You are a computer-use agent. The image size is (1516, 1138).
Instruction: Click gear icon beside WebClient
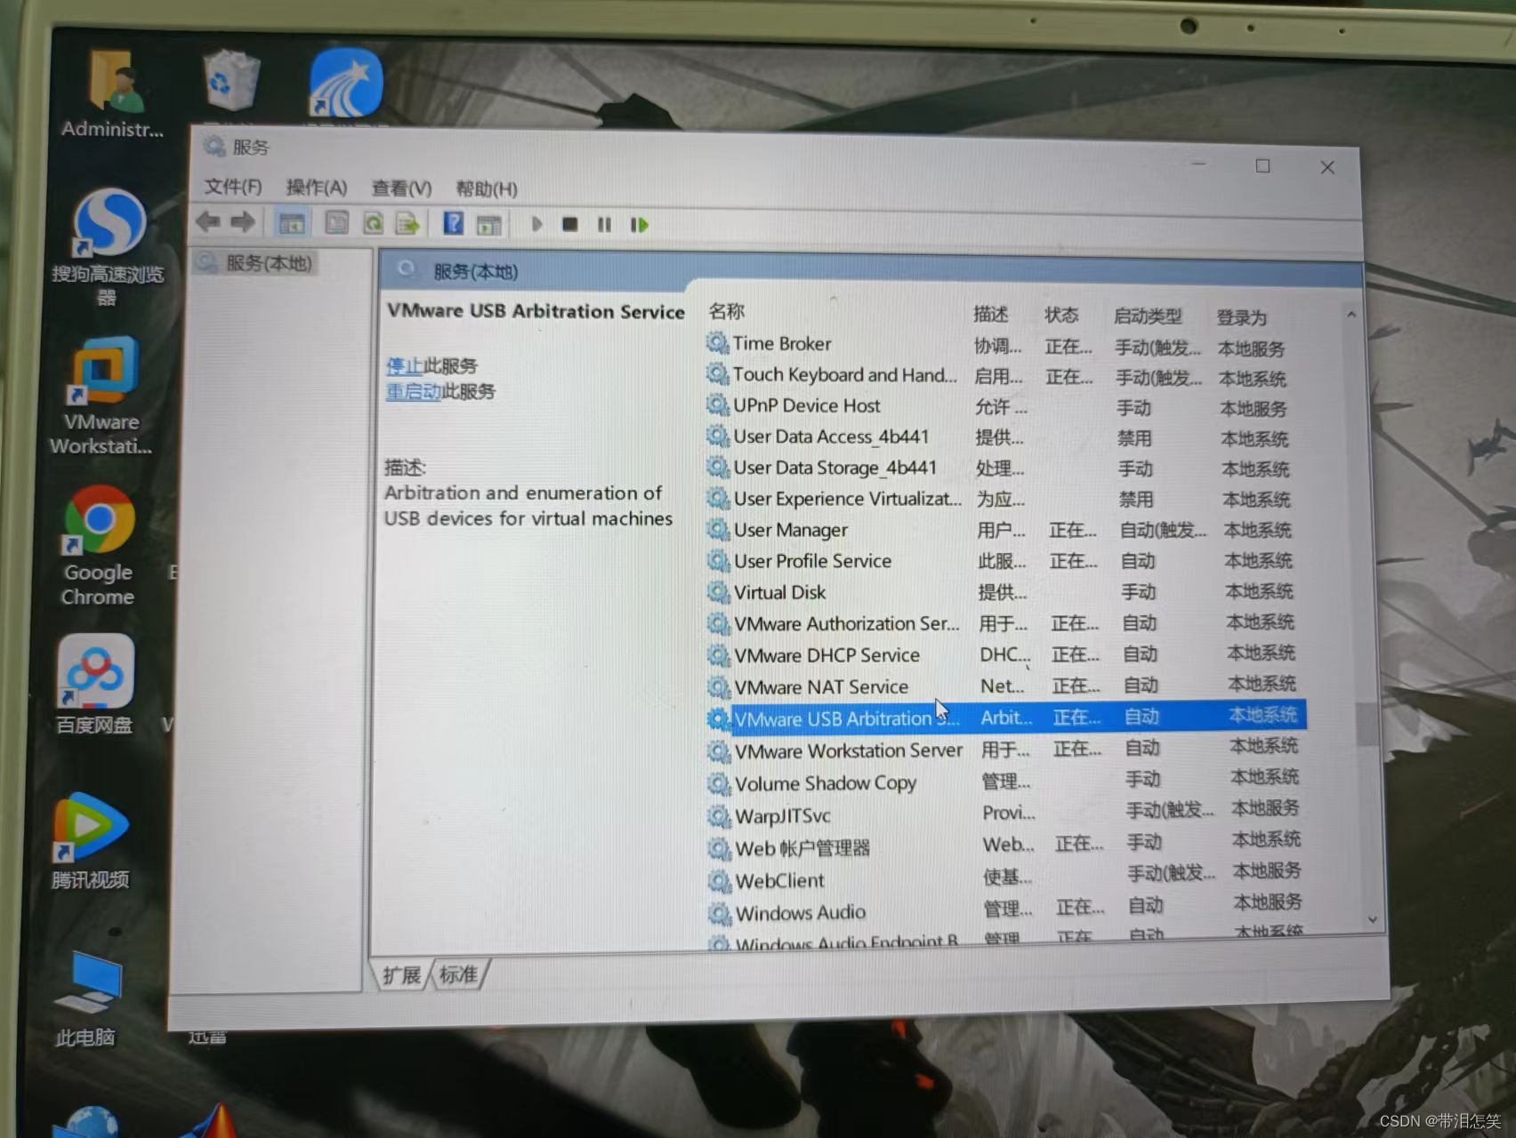(x=719, y=880)
